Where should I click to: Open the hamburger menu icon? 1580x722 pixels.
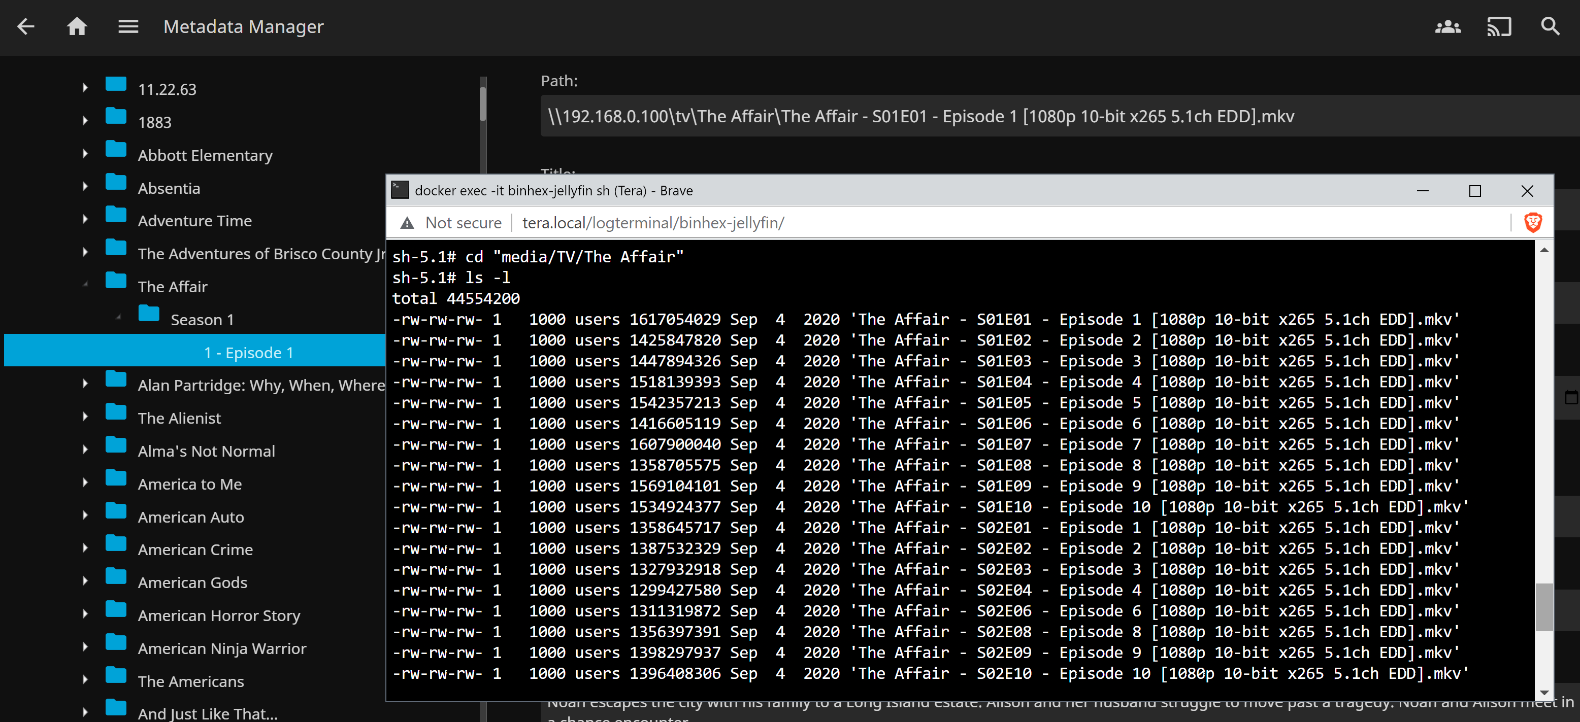(x=127, y=26)
